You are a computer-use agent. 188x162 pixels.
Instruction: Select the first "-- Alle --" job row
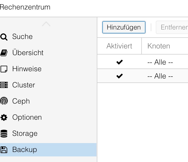pyautogui.click(x=160, y=62)
